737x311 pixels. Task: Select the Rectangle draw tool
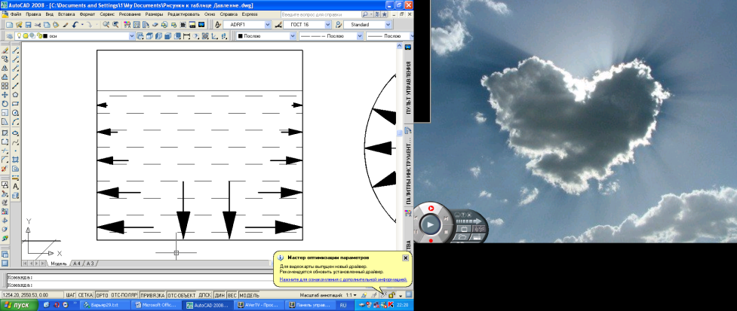tap(16, 103)
